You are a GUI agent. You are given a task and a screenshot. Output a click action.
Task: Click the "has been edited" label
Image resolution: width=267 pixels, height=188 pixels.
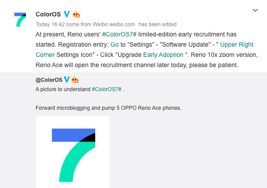point(158,24)
